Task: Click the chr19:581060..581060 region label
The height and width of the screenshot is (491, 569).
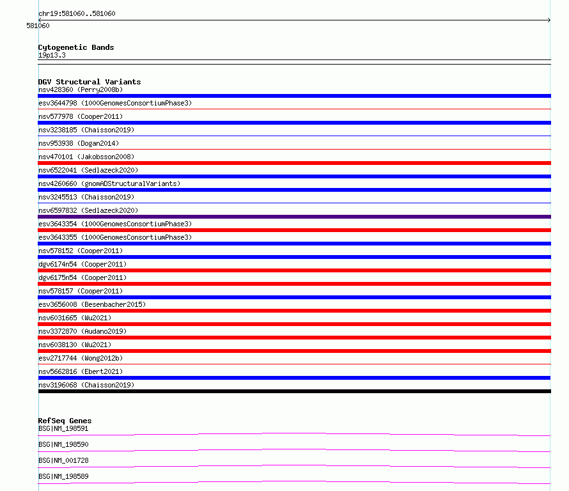Action: coord(77,13)
